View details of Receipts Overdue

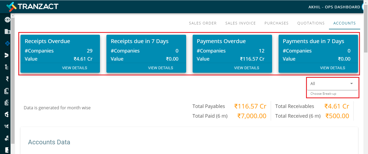[x=75, y=68]
